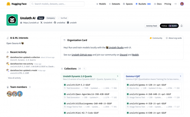190x117 pixels.
Task: Click the Hugging Face logo
Action: (x=16, y=4)
